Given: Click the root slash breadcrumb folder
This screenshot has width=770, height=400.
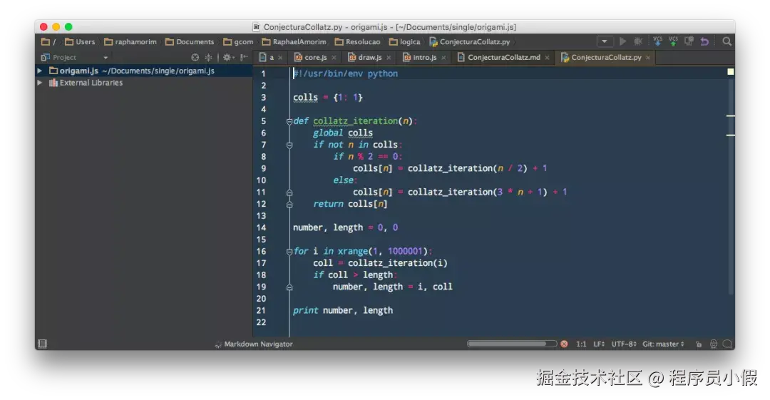Looking at the screenshot, I should point(48,42).
